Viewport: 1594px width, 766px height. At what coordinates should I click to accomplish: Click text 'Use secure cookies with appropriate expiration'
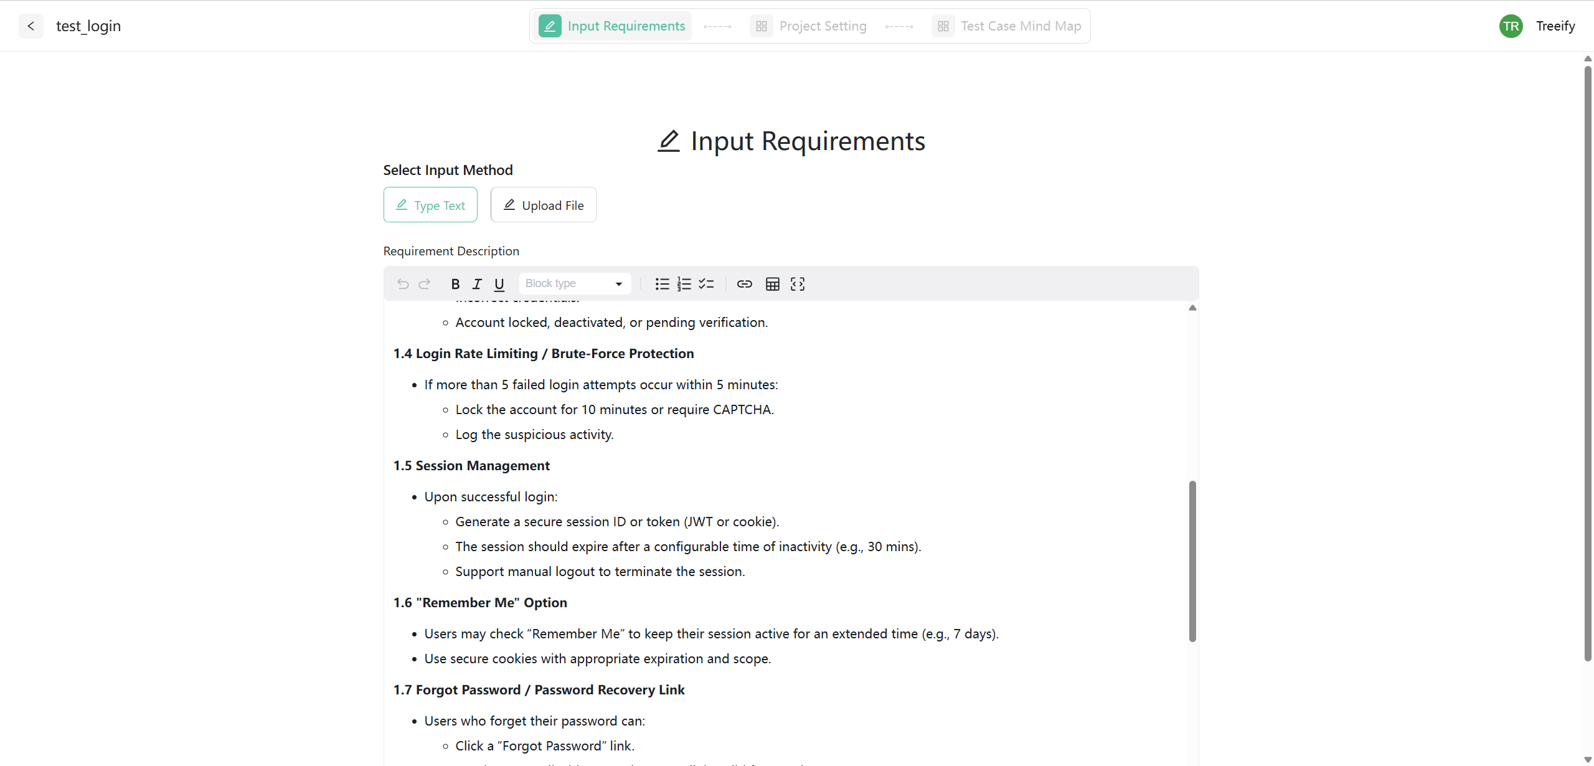click(564, 659)
